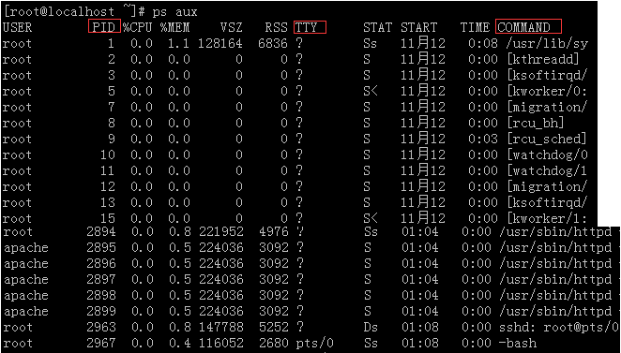Select the [kworker/1: process name
This screenshot has height=353, width=621.
tap(547, 218)
